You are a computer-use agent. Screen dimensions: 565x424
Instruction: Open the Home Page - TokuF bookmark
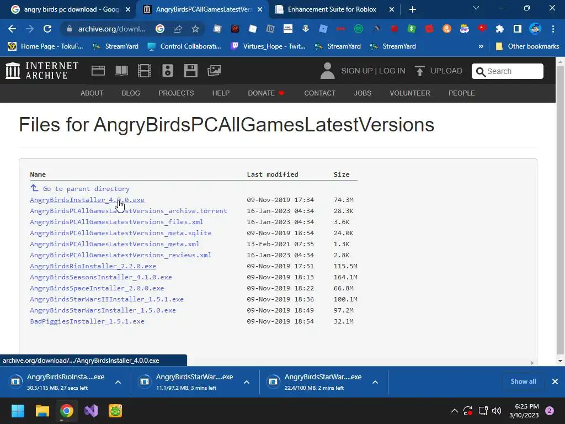(46, 46)
